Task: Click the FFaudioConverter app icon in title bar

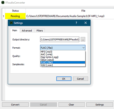Action: (3, 3)
